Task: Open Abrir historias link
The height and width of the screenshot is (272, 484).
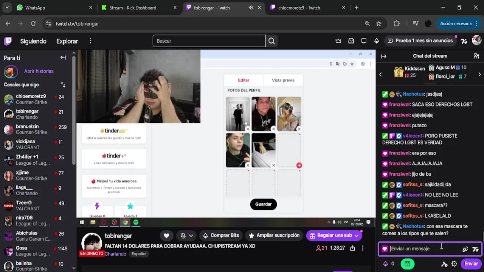Action: click(x=39, y=71)
